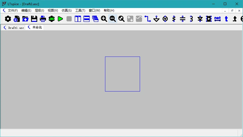Click the schematic icon left of 文件 menu
243x137 pixels.
4,10
